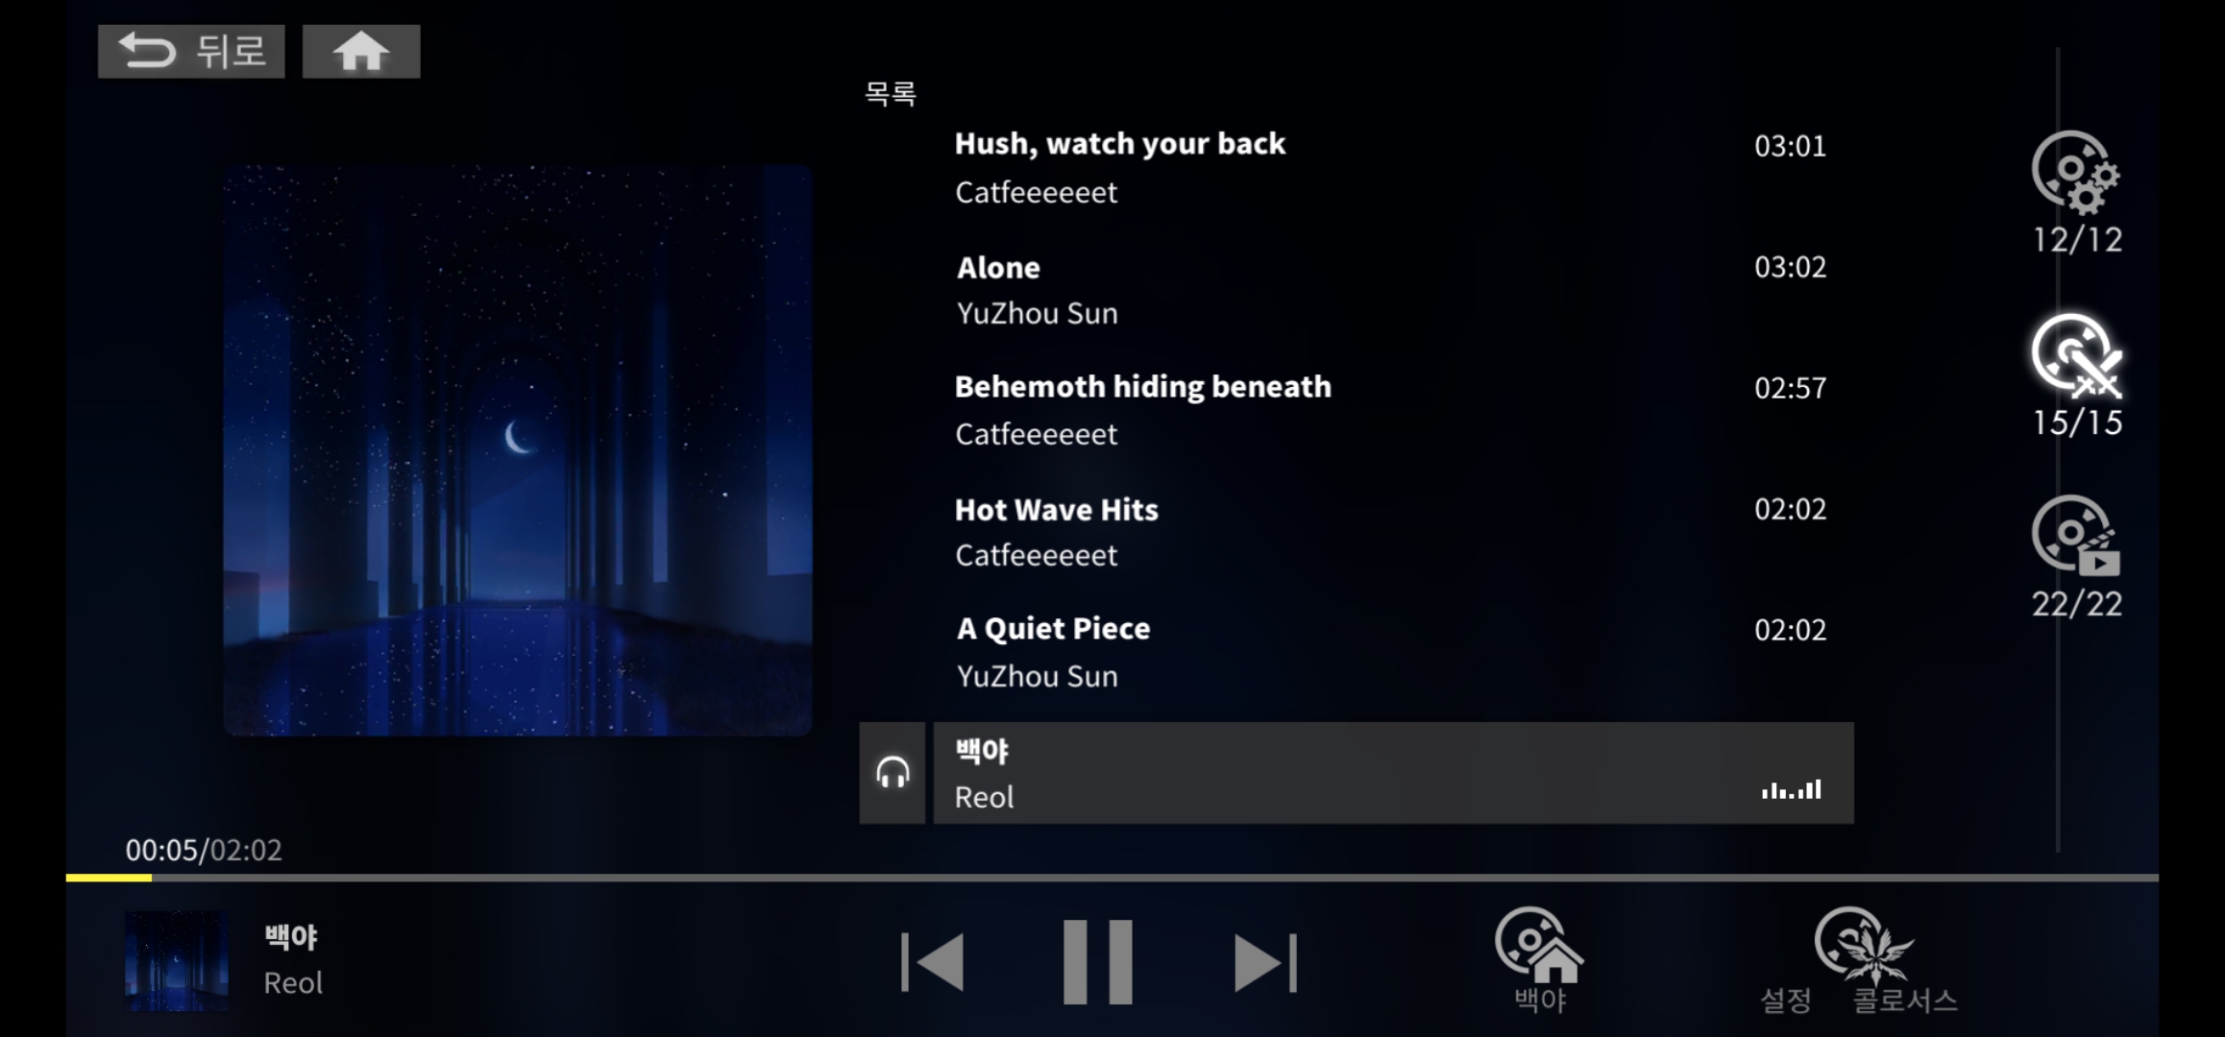Click the large blue album artwork
The height and width of the screenshot is (1037, 2225).
[x=518, y=450]
